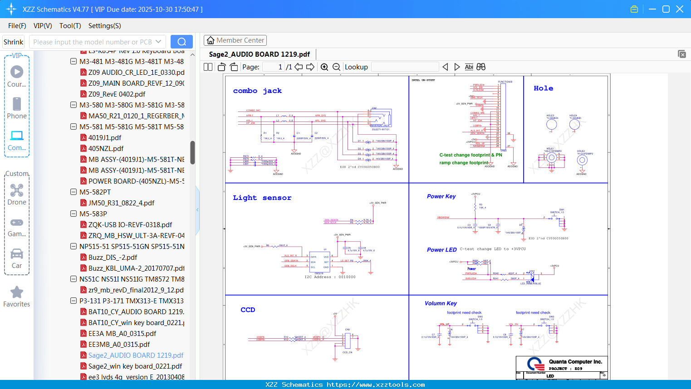Screen dimensions: 691x389
Task: Click the zoom out magnifier icon
Action: point(336,67)
